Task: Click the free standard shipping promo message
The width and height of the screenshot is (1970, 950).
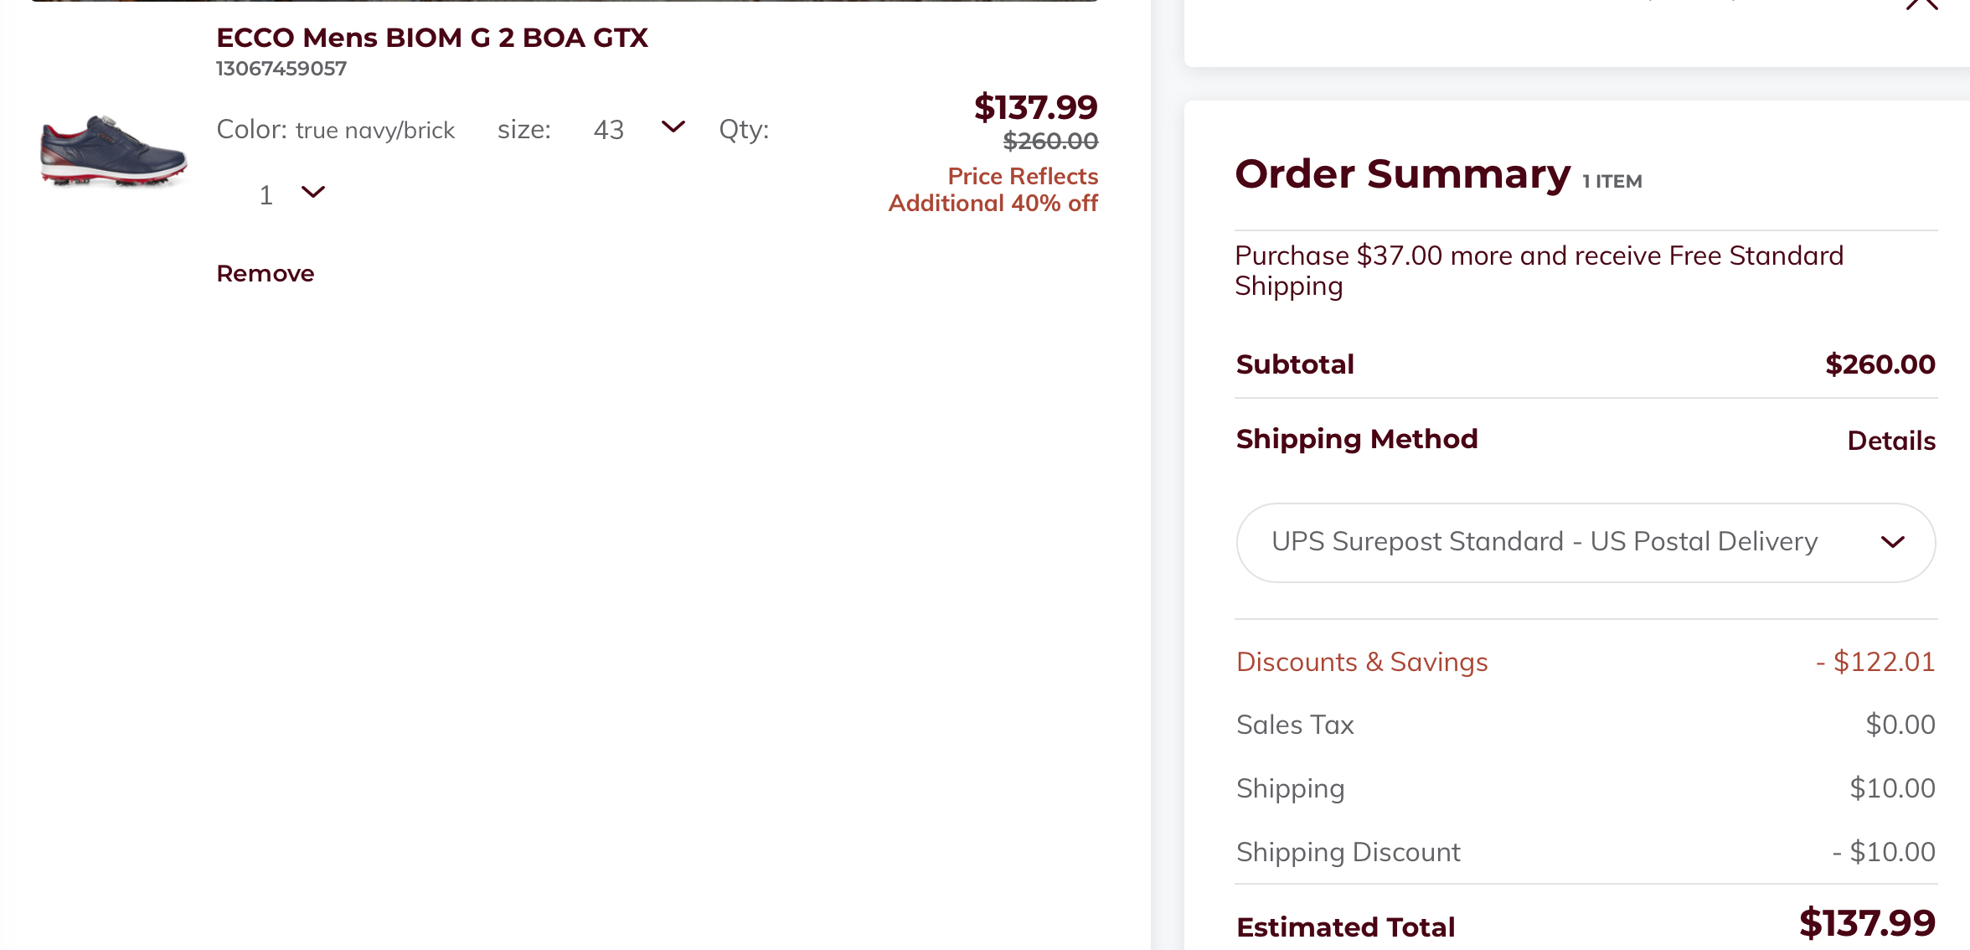Action: click(x=1539, y=270)
